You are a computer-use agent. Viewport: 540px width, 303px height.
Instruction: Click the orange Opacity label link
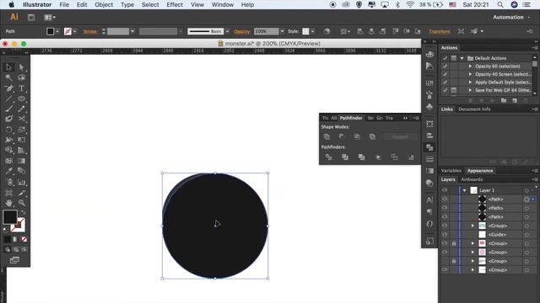click(x=242, y=31)
